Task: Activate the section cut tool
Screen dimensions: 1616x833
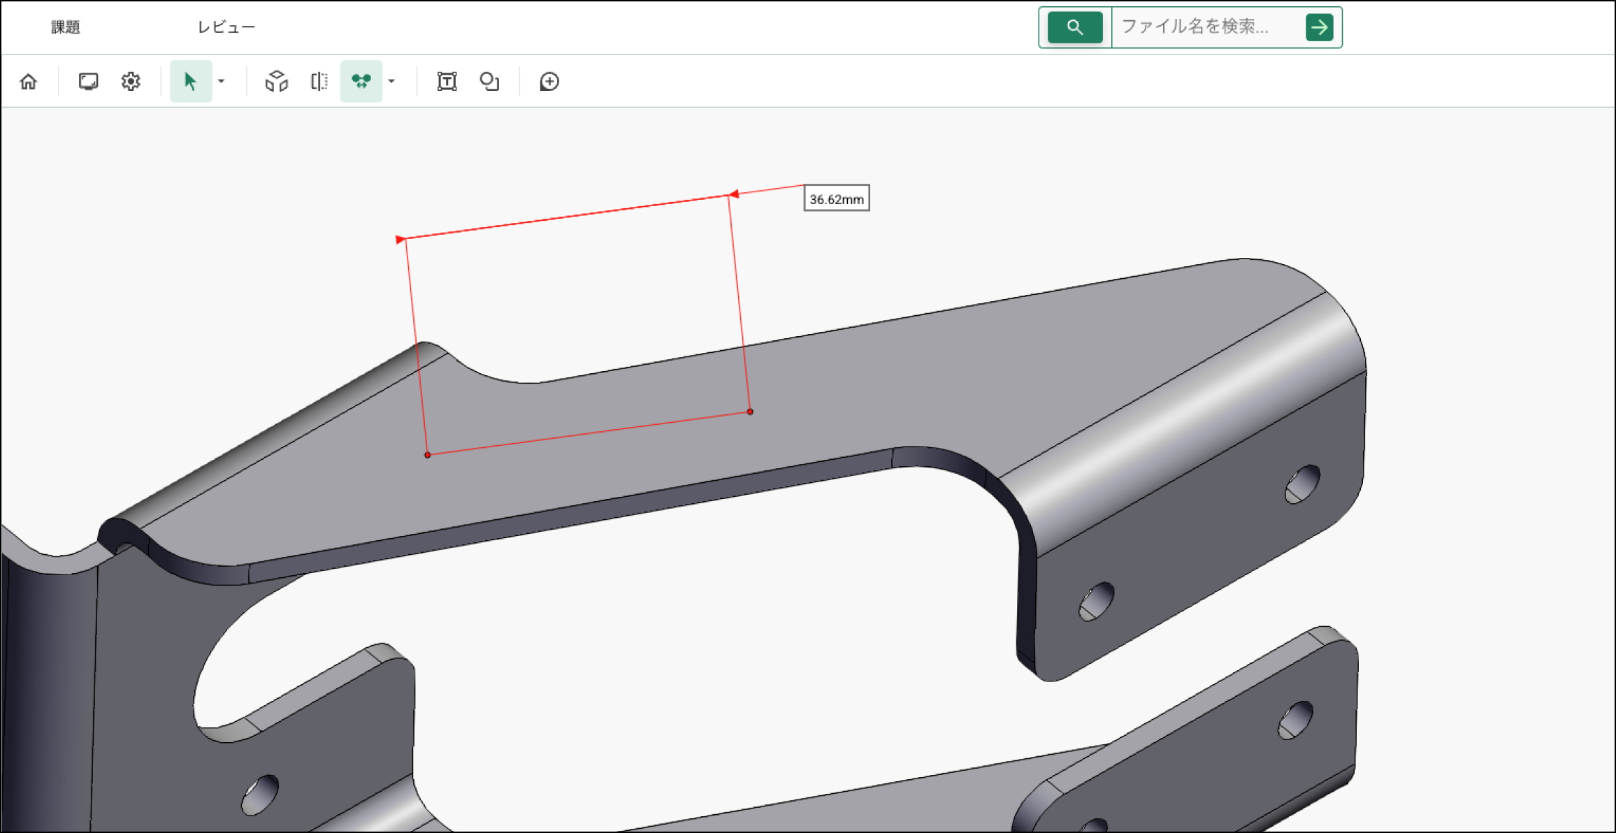Action: (x=319, y=82)
